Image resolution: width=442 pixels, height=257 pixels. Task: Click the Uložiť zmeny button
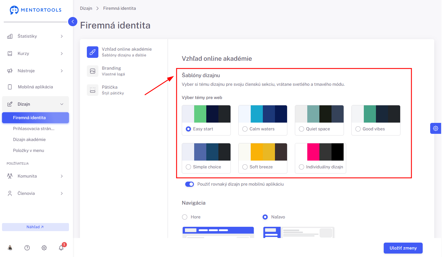coord(403,248)
